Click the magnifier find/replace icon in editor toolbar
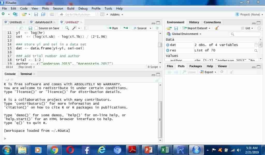 point(67,28)
